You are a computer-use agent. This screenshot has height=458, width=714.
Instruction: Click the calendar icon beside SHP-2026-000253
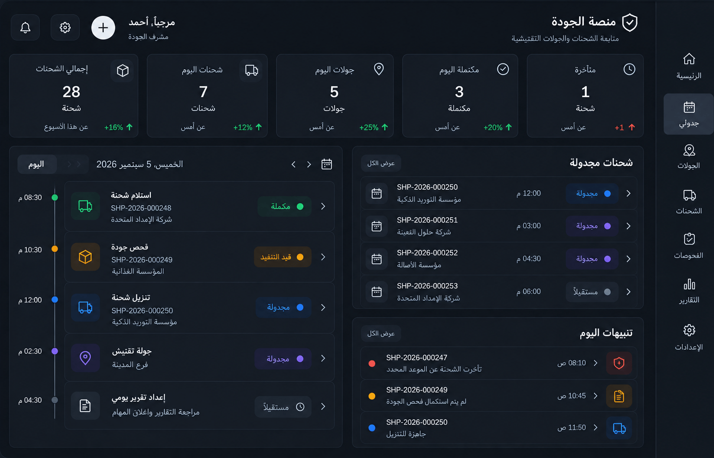coord(377,292)
